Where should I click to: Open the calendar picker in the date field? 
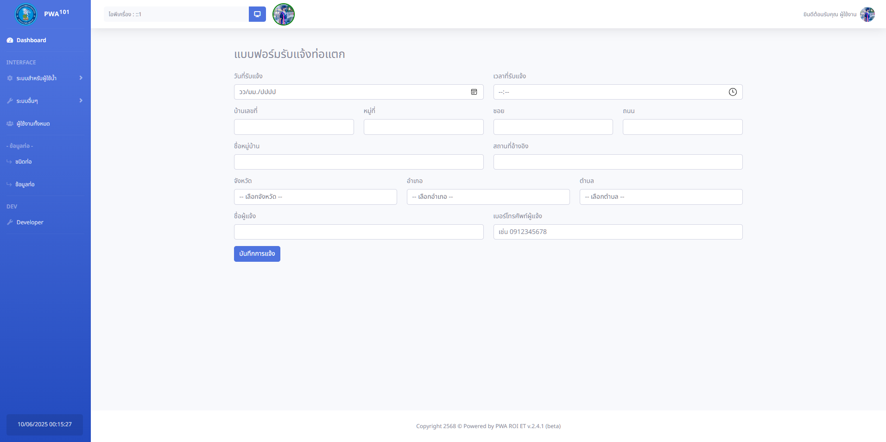(474, 92)
